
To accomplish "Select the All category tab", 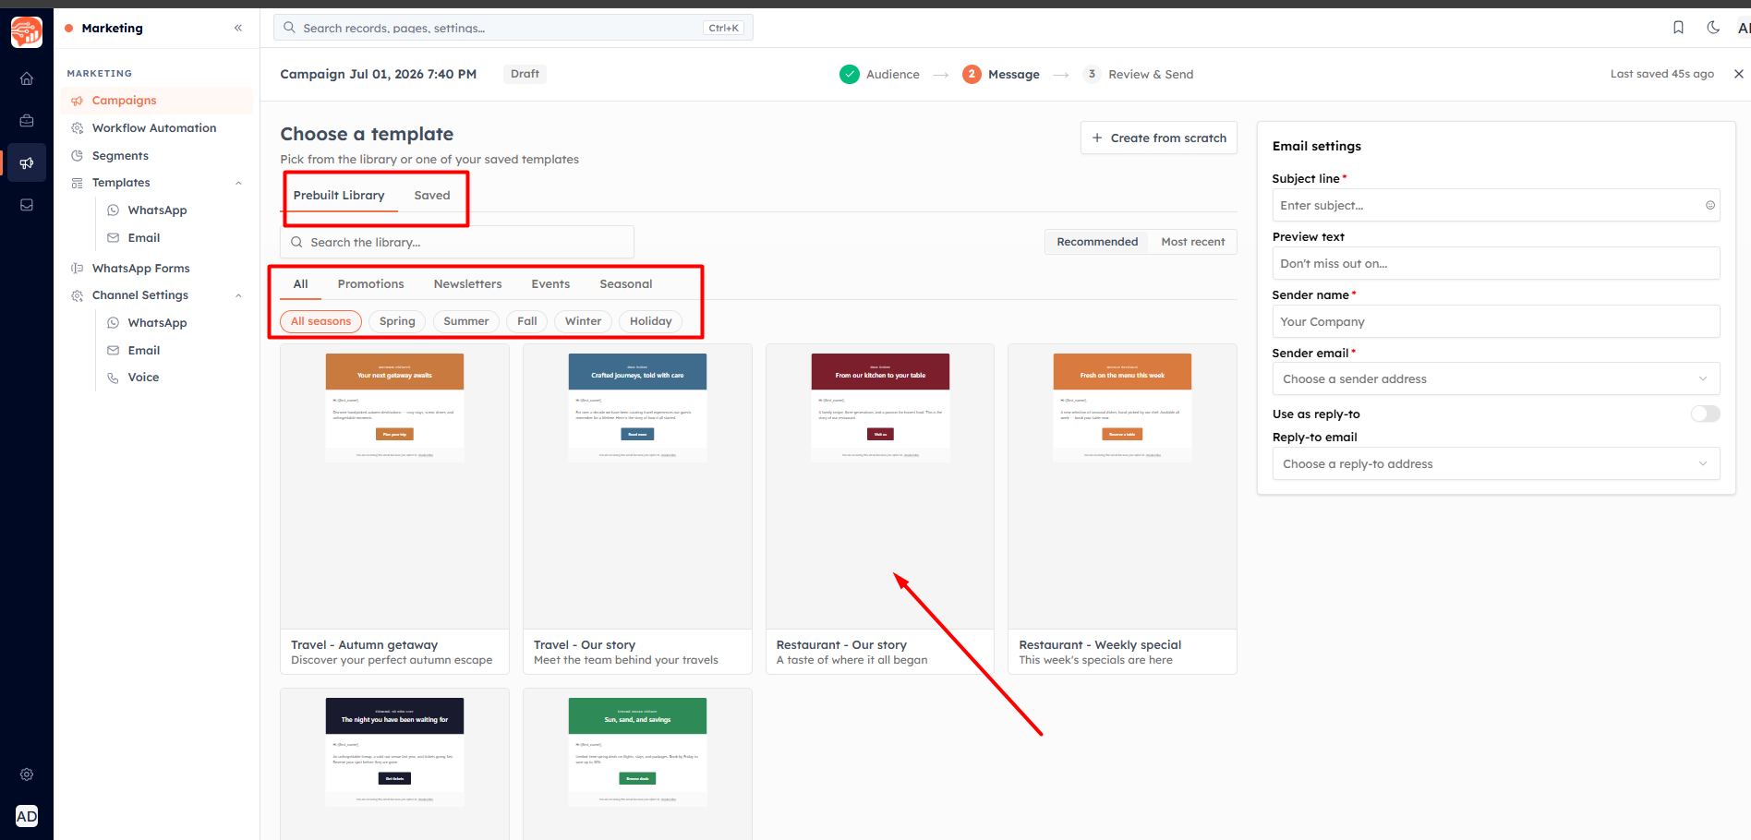I will coord(301,284).
